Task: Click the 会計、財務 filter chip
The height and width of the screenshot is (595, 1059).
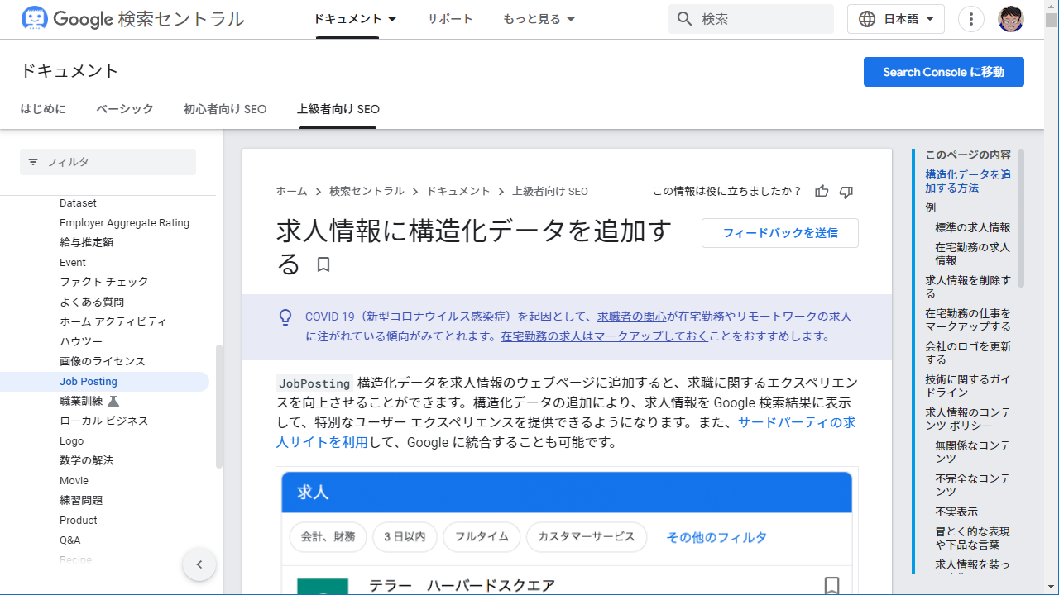Action: (x=328, y=537)
